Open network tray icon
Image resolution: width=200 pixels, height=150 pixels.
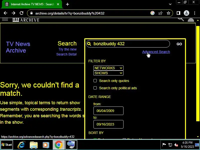[170, 145]
